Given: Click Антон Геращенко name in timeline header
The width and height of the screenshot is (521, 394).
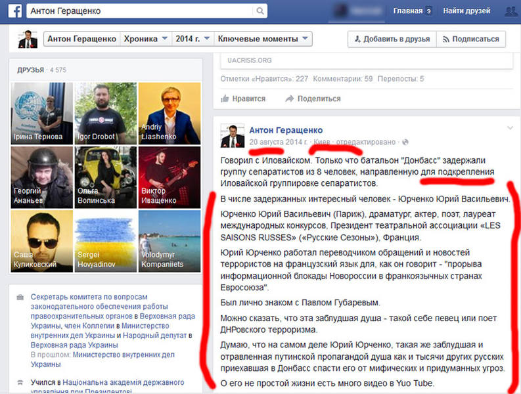Looking at the screenshot, I should [81, 39].
